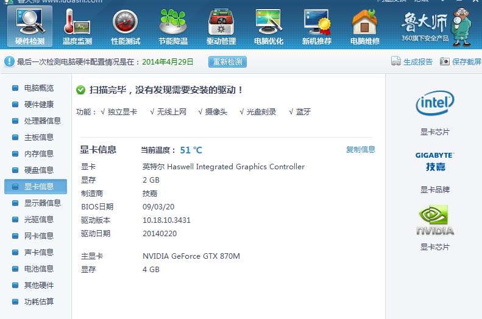482x319 pixels.
Task: Open the 温度监测 temperature monitor
Action: 77,26
